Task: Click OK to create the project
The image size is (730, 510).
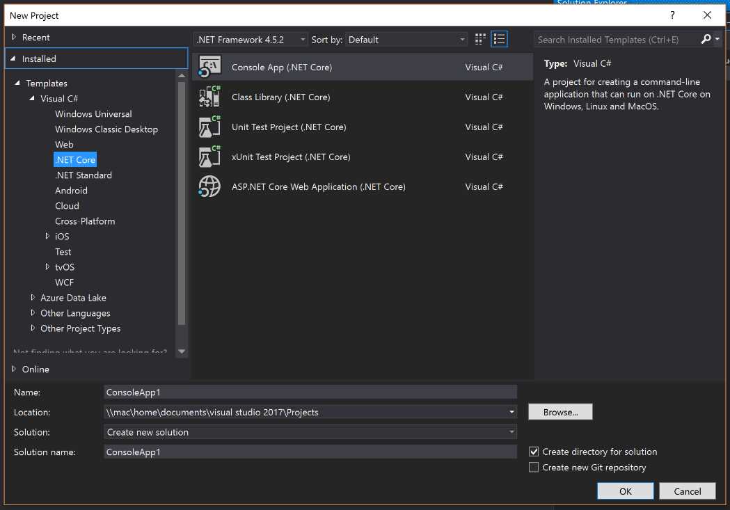Action: (x=624, y=491)
